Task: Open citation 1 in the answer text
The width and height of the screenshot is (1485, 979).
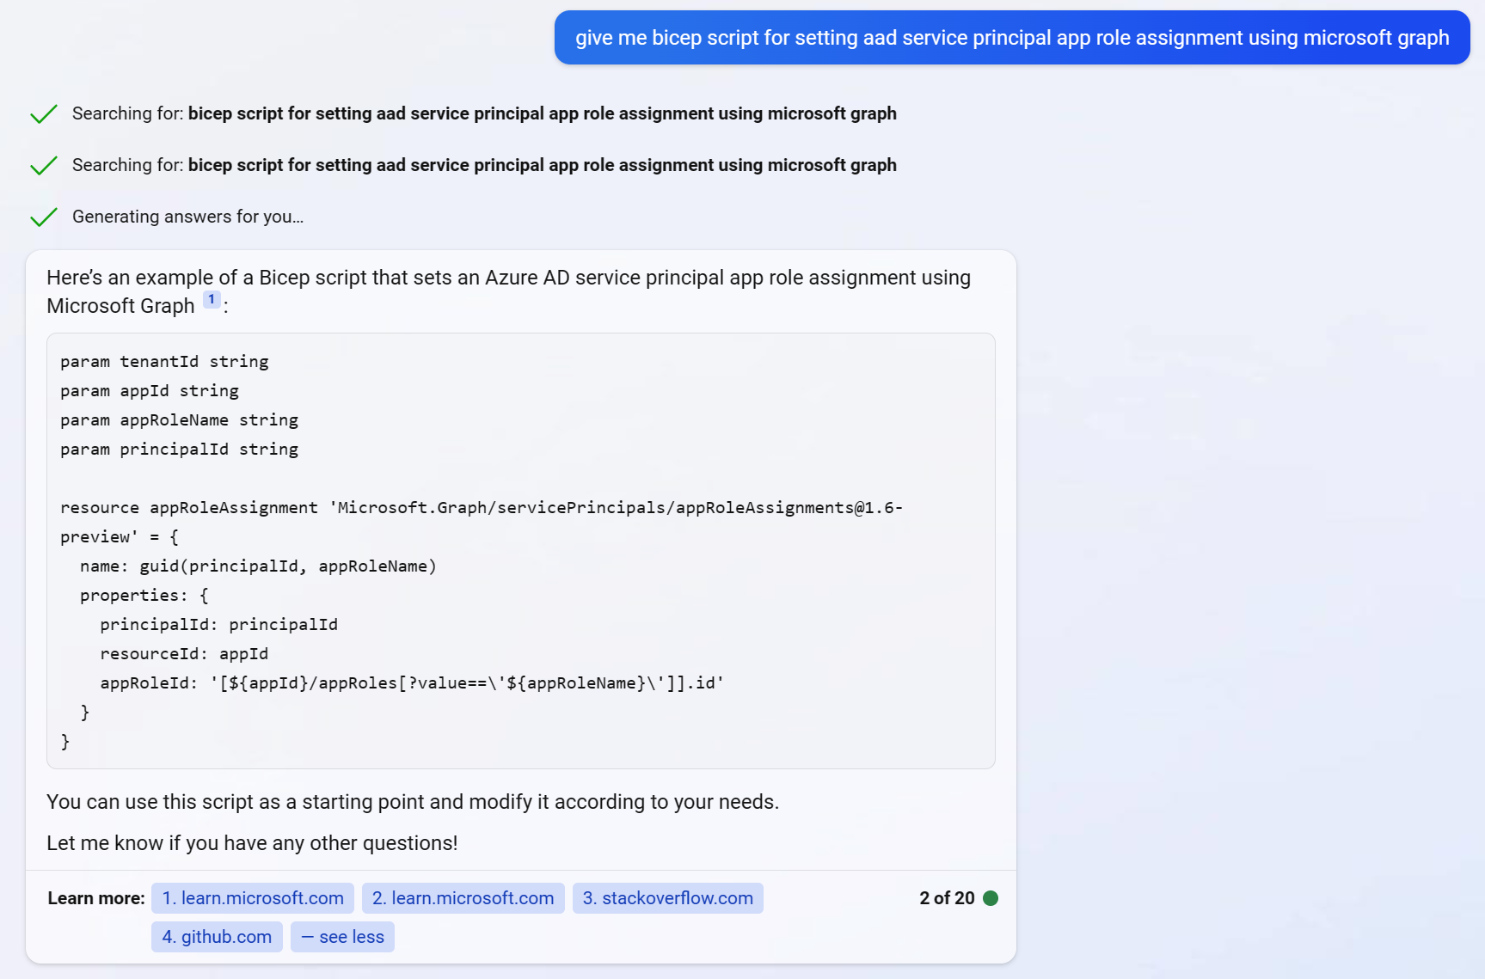Action: (211, 299)
